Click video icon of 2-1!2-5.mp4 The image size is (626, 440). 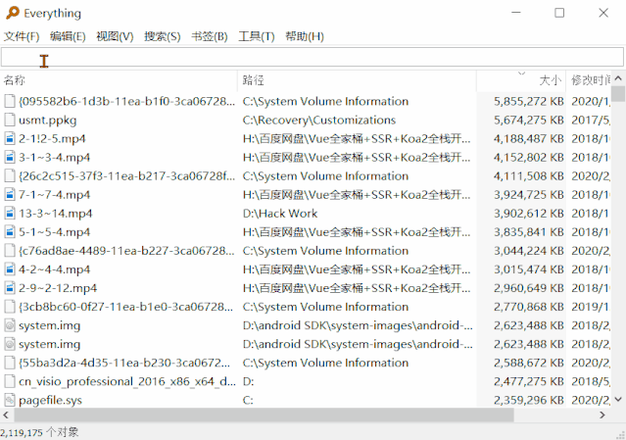tap(10, 138)
